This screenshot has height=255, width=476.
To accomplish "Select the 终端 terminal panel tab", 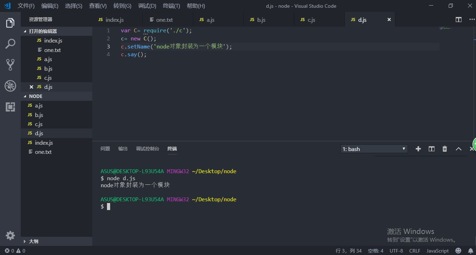I will [172, 149].
